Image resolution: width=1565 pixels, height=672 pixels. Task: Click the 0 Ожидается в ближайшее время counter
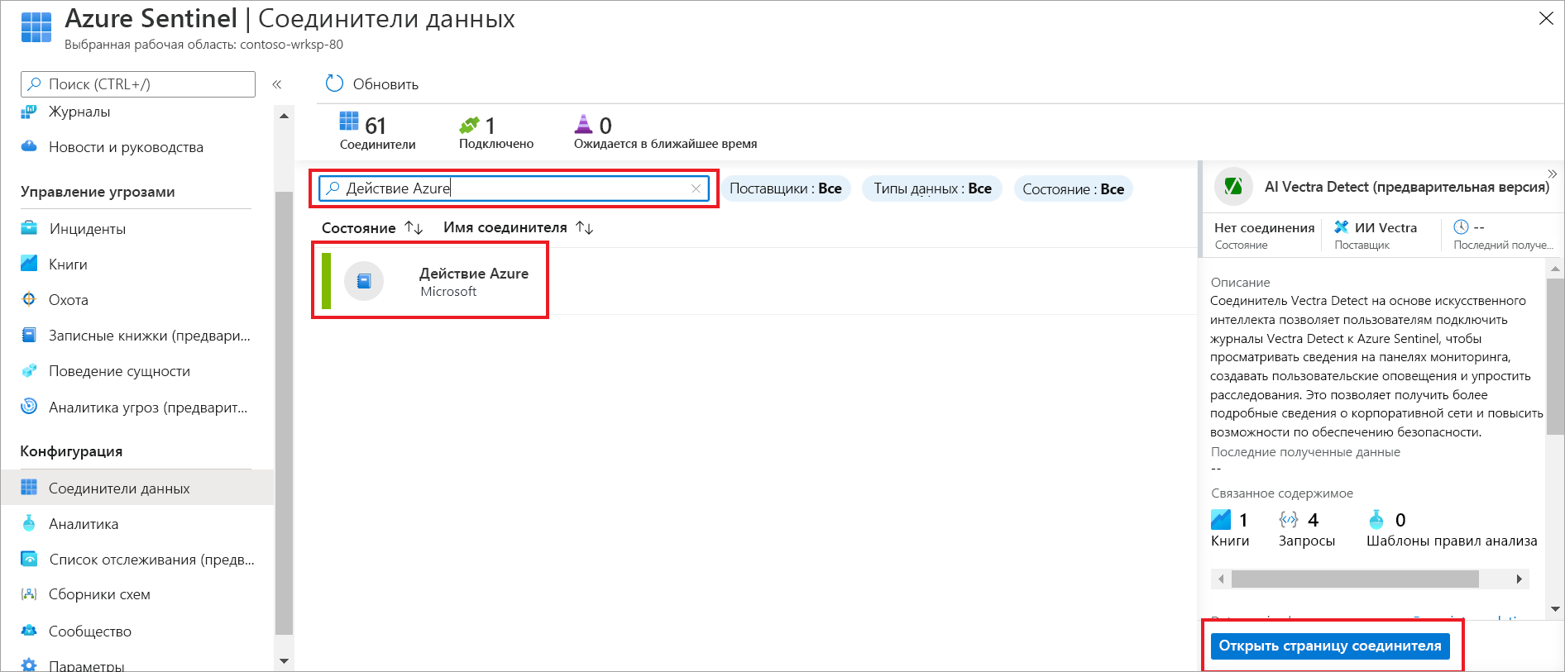(665, 131)
